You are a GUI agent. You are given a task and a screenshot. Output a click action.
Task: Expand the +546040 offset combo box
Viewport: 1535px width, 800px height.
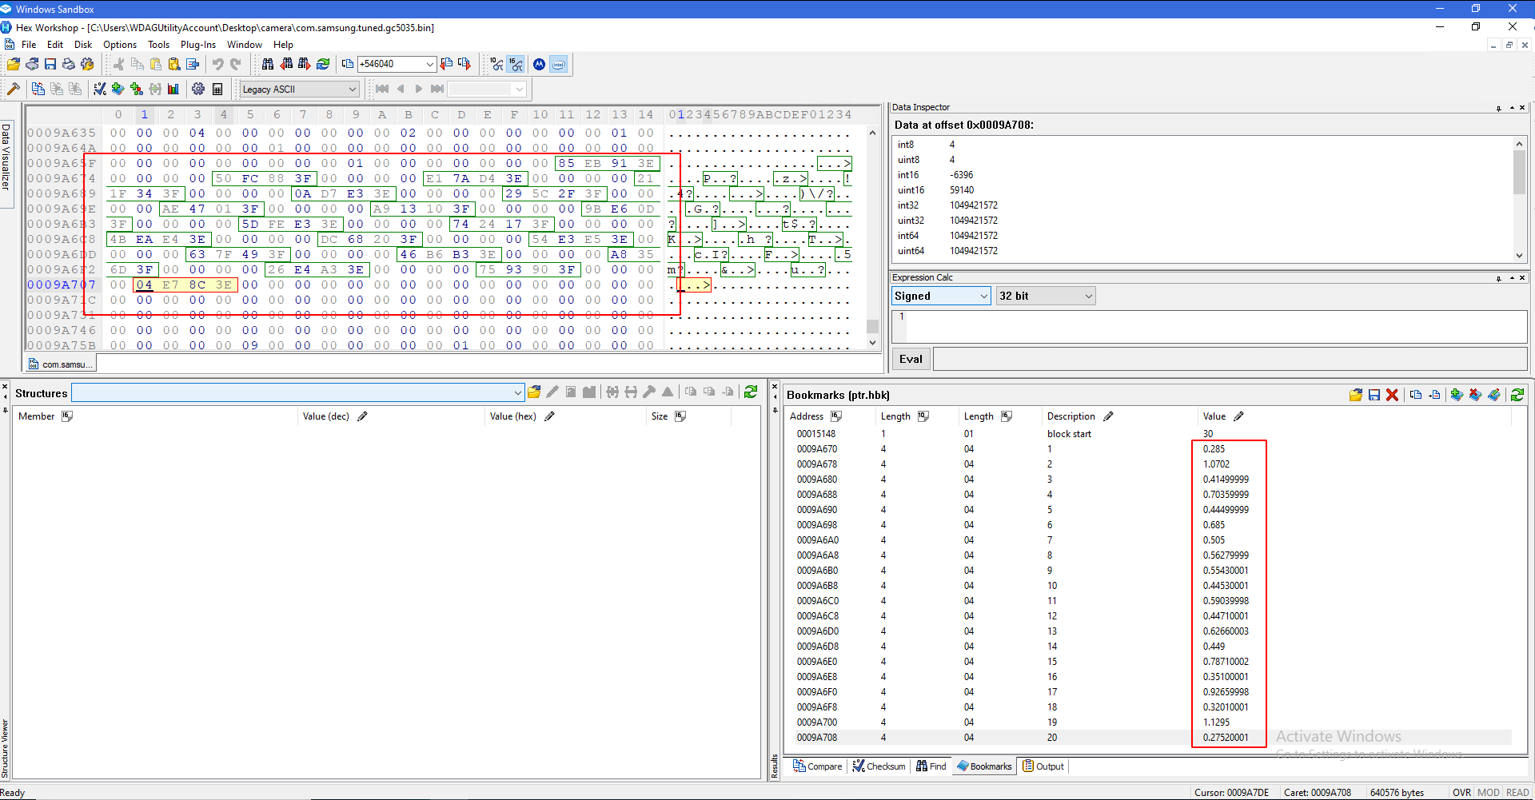[x=430, y=64]
